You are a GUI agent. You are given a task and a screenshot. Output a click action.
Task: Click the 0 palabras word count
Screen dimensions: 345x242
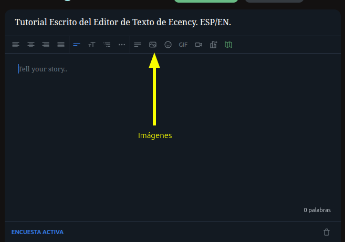point(317,210)
